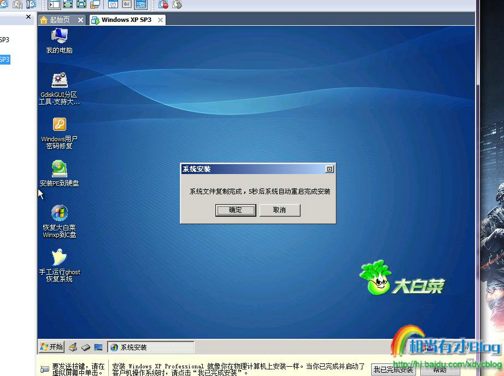504x376 pixels.
Task: Select the Windows用户密码修复 key icon
Action: pos(60,133)
